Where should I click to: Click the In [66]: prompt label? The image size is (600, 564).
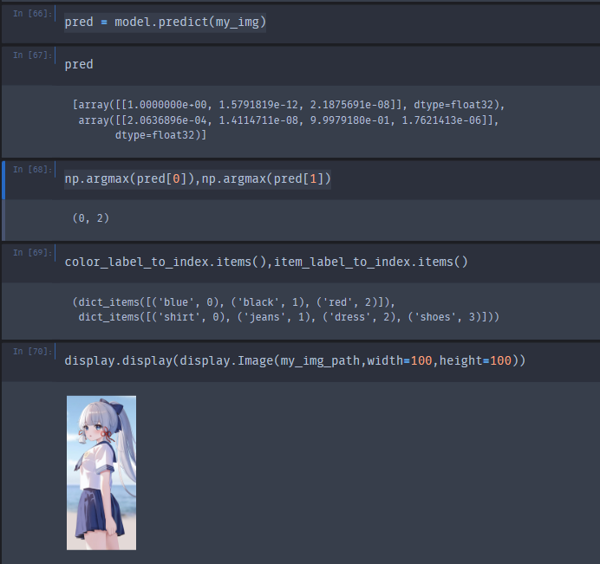tap(32, 14)
